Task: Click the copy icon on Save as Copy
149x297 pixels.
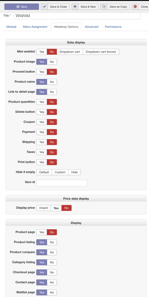Action: [x=104, y=7]
